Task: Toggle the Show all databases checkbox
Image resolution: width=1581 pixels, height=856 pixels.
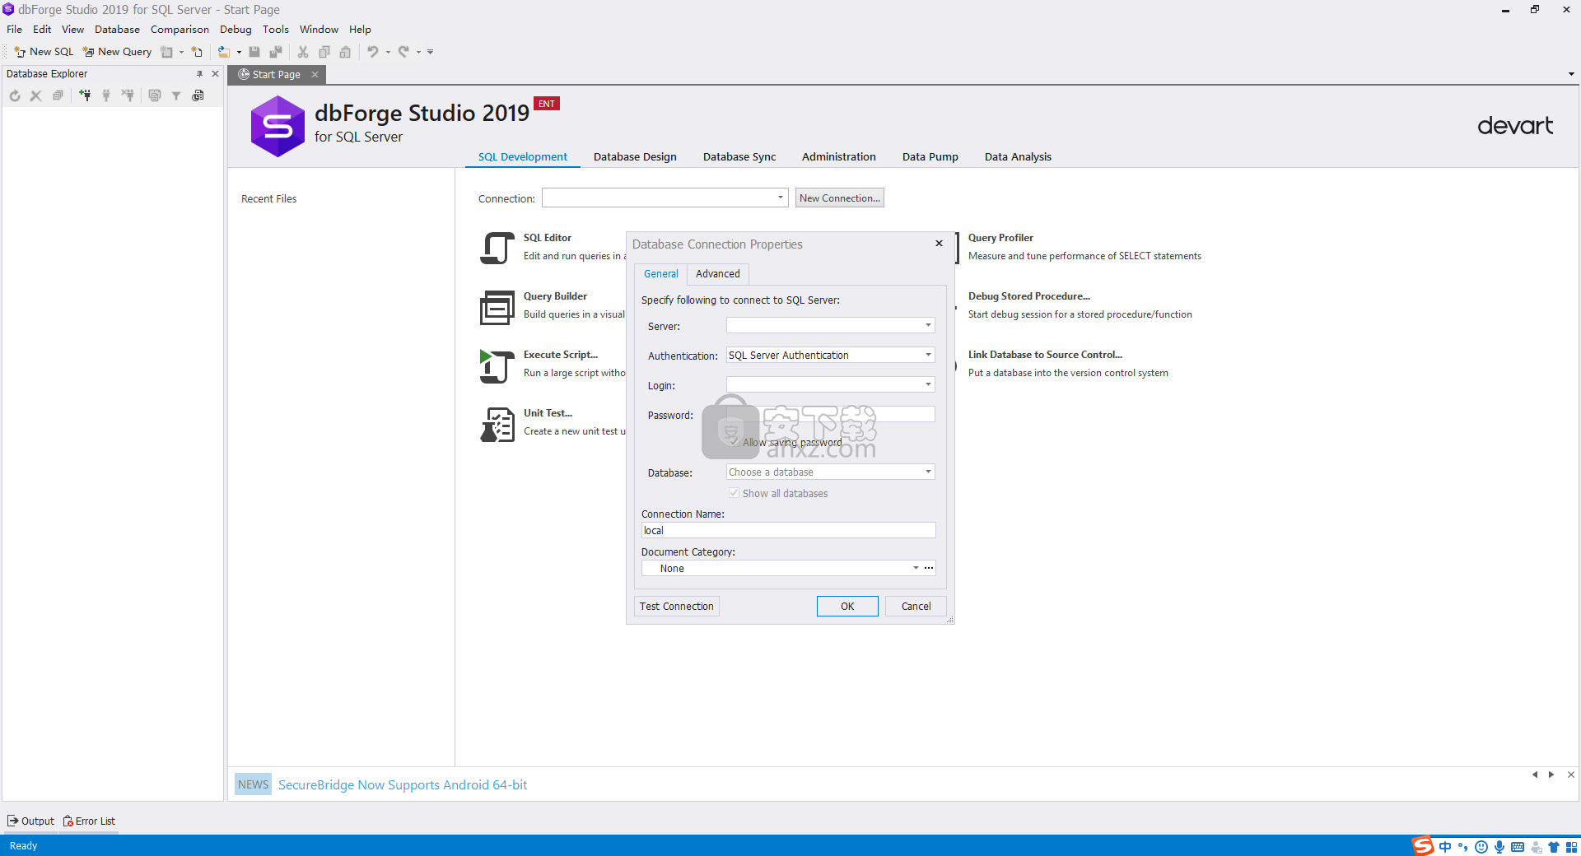Action: point(734,493)
